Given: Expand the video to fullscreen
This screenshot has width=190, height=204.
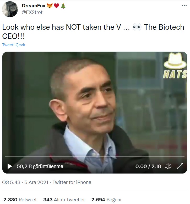Looking at the screenshot, I should [180, 166].
